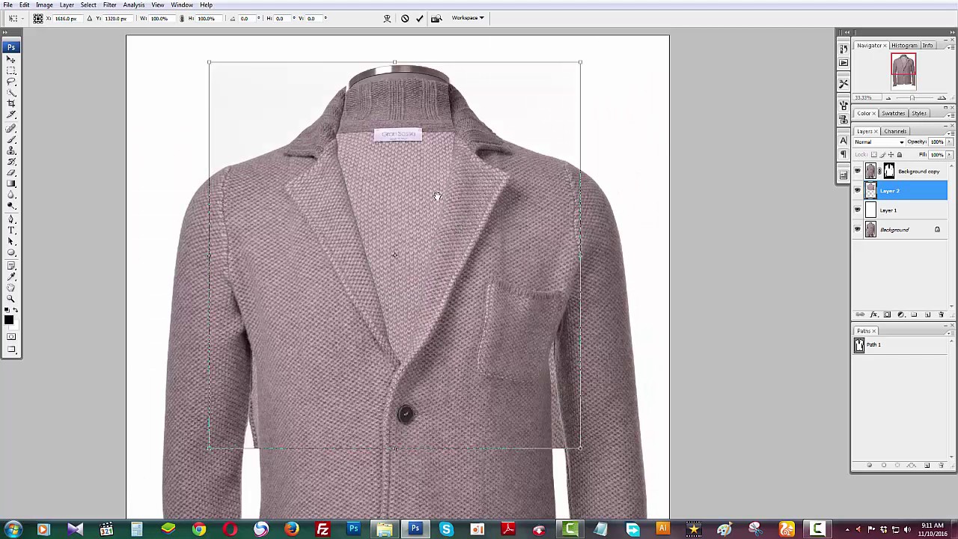The image size is (958, 539).
Task: Add a layer mask
Action: 887,314
